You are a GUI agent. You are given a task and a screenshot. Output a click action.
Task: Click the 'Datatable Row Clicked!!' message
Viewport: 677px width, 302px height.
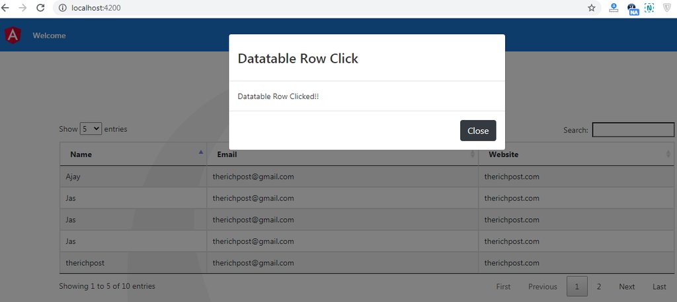[278, 96]
